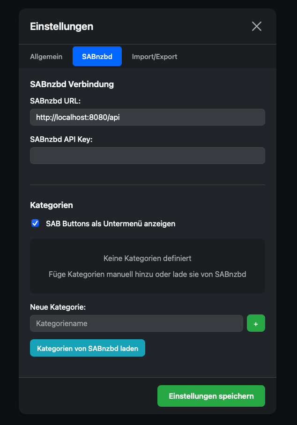This screenshot has height=425, width=297.
Task: Focus the SABnzbd URL field
Action: tap(148, 117)
